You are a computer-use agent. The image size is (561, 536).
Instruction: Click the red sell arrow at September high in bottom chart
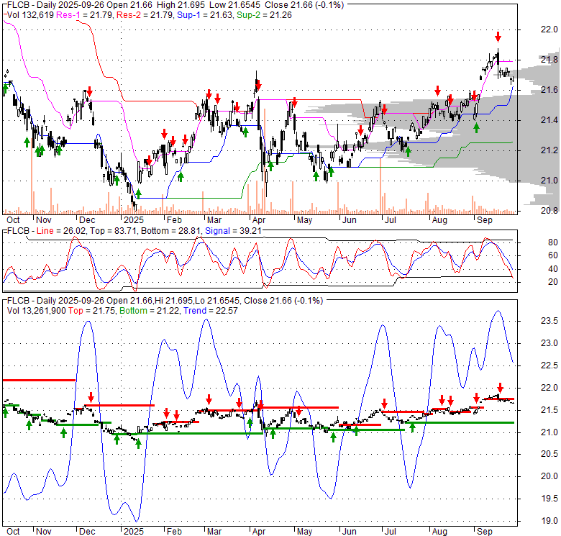click(500, 388)
